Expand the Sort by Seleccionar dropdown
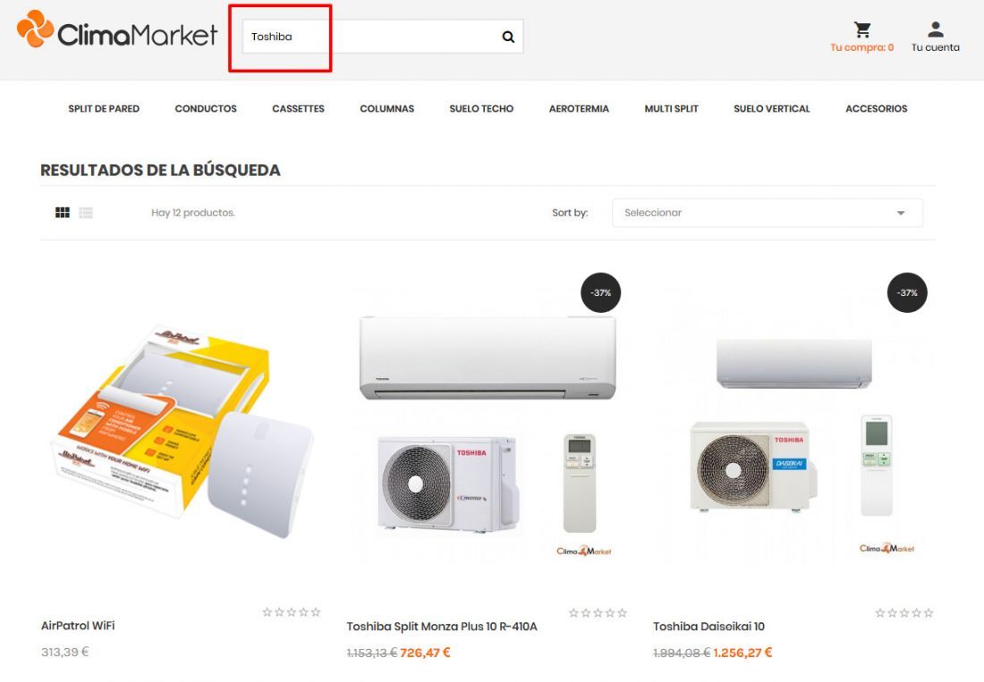This screenshot has width=984, height=682. tap(767, 213)
